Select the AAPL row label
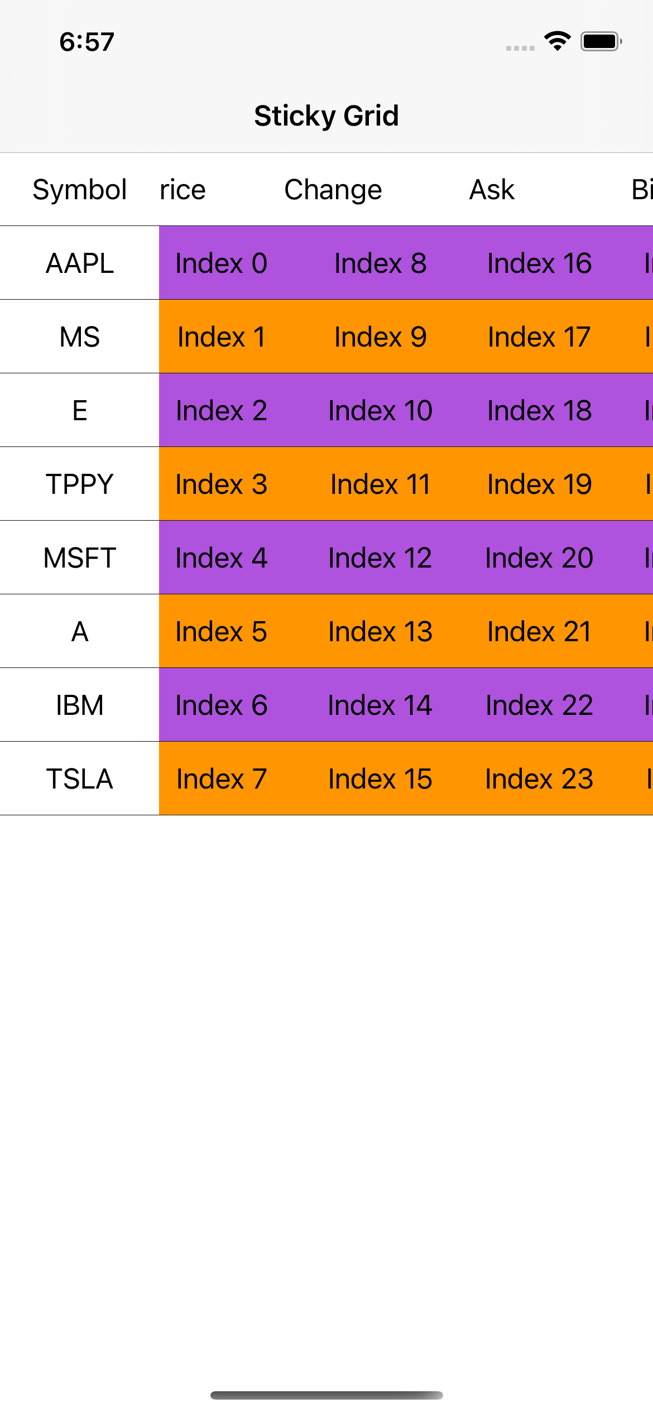 [80, 263]
